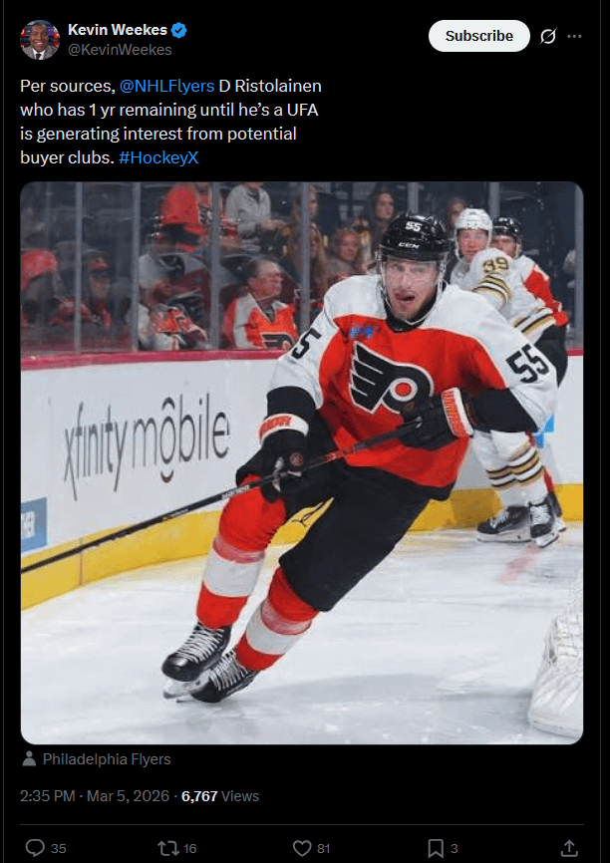Click the repost arrows icon

[167, 848]
